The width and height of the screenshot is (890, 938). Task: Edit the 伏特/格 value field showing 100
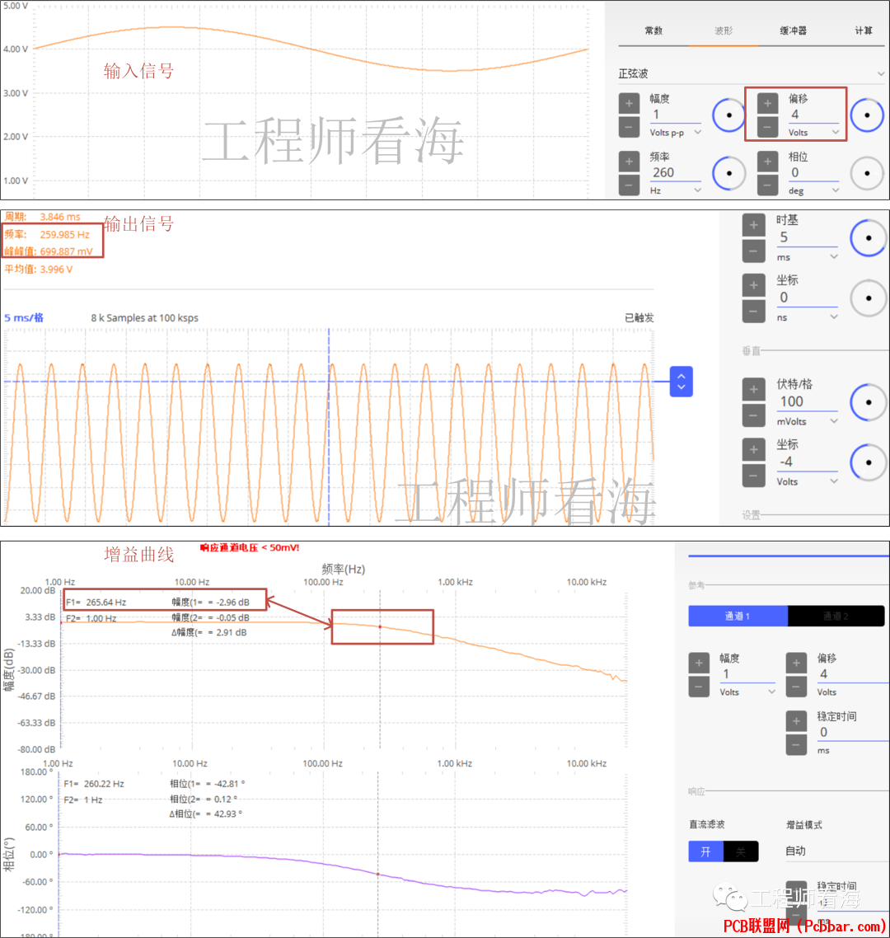click(x=807, y=402)
